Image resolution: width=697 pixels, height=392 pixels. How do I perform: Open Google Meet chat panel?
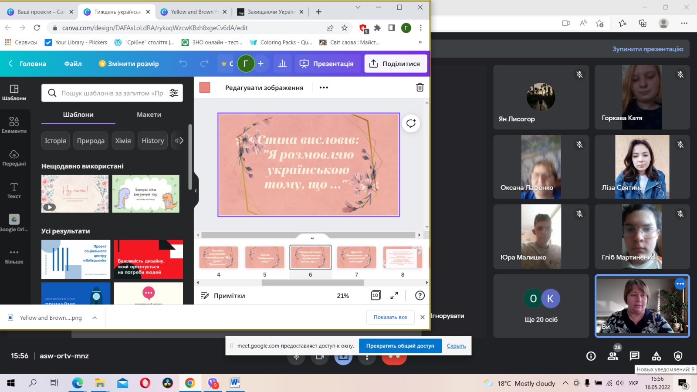tap(634, 356)
